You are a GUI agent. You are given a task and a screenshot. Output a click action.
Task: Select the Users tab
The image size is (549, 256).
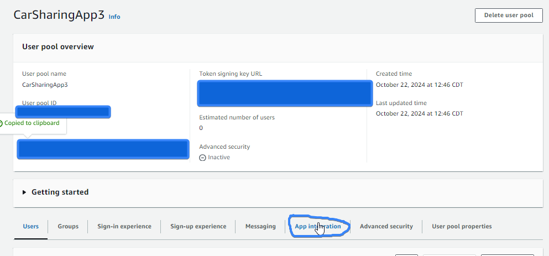[31, 226]
